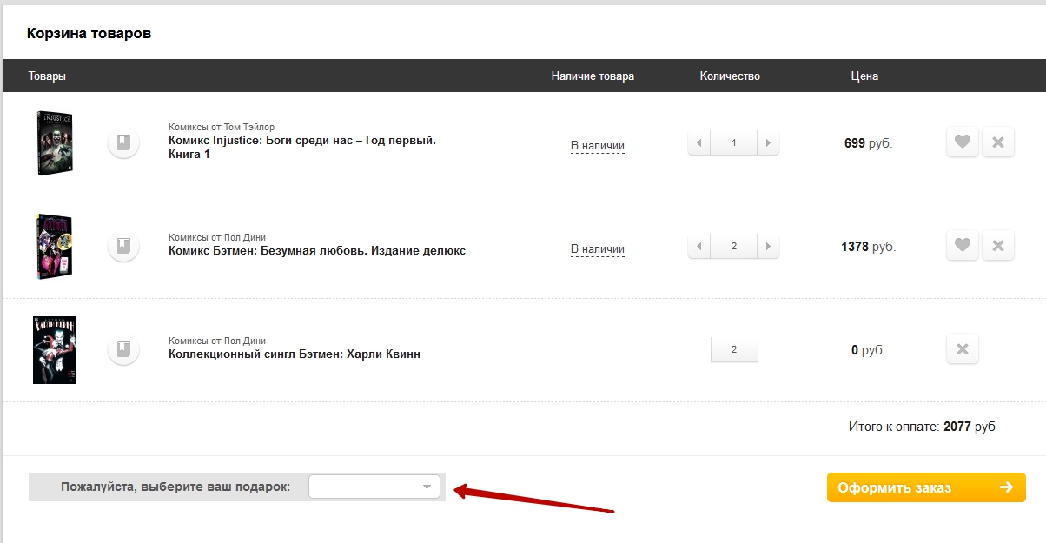Delete Batman Mad Love comic from cart

(997, 246)
